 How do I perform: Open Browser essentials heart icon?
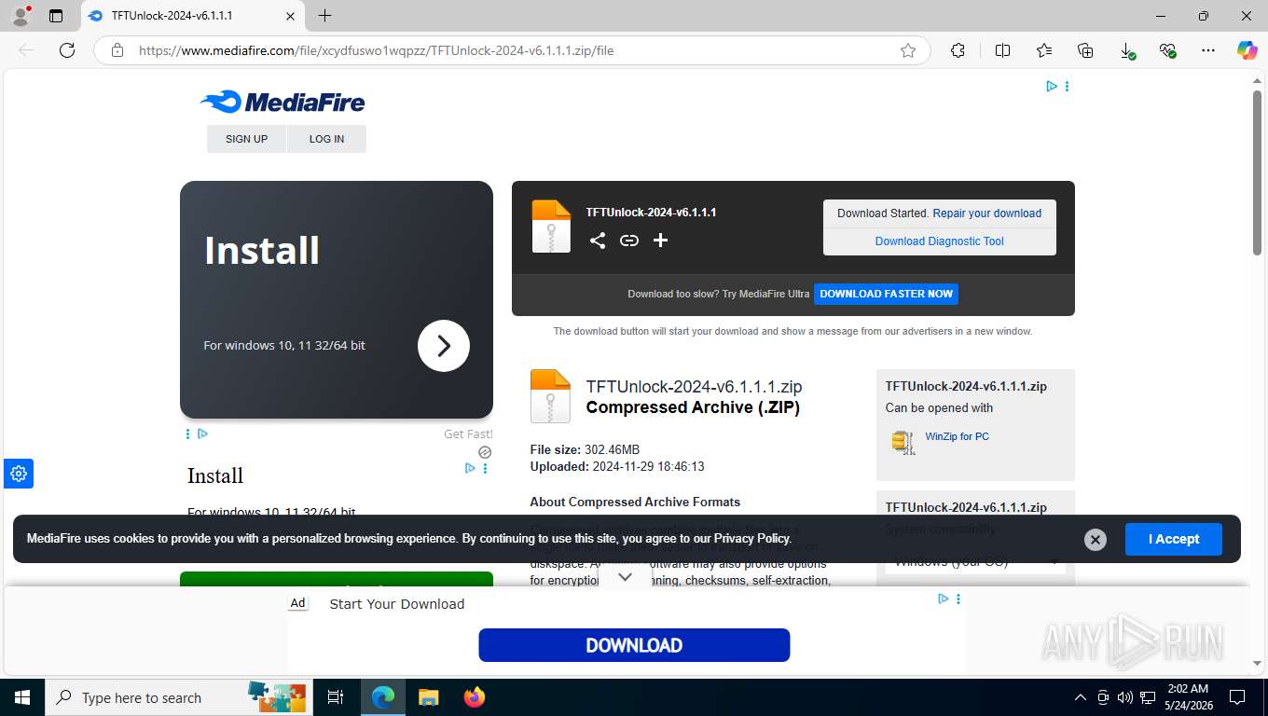1168,50
